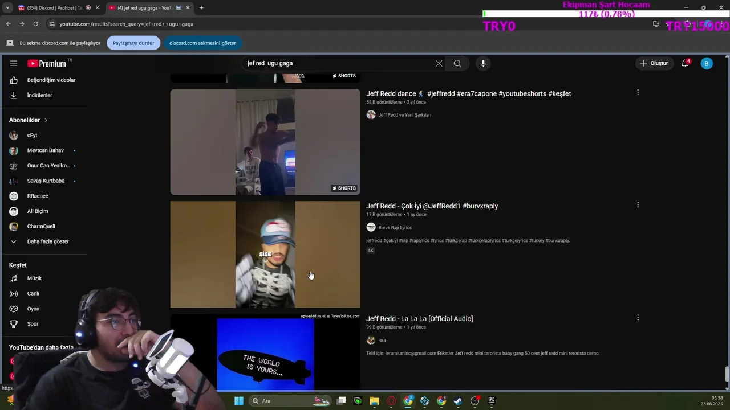Click the taskbar Ara search box

291,401
